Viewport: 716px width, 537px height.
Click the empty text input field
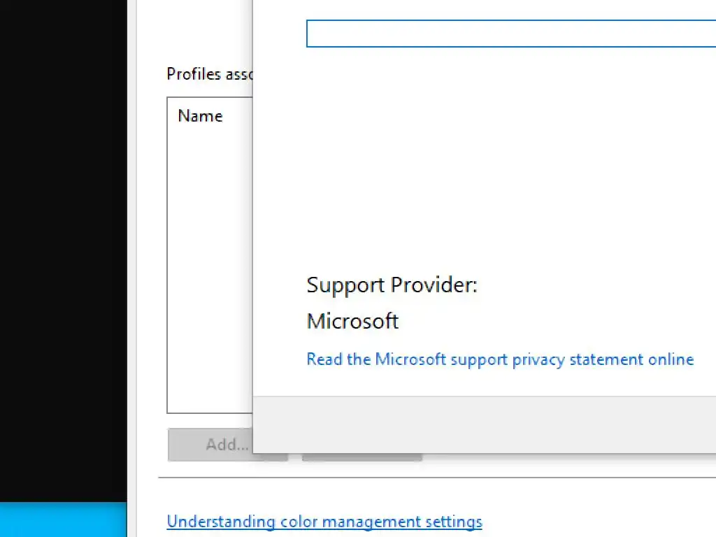tap(511, 34)
